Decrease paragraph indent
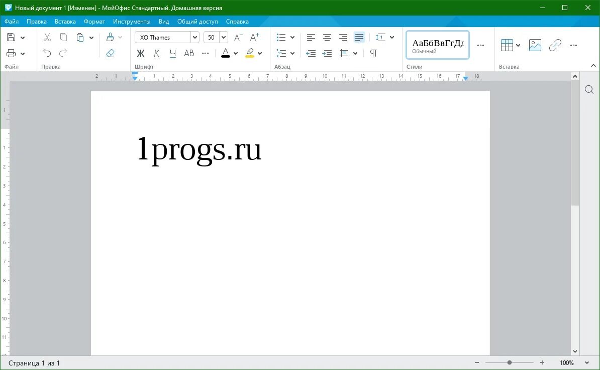Screen dimensions: 600x370 pyautogui.click(x=311, y=53)
